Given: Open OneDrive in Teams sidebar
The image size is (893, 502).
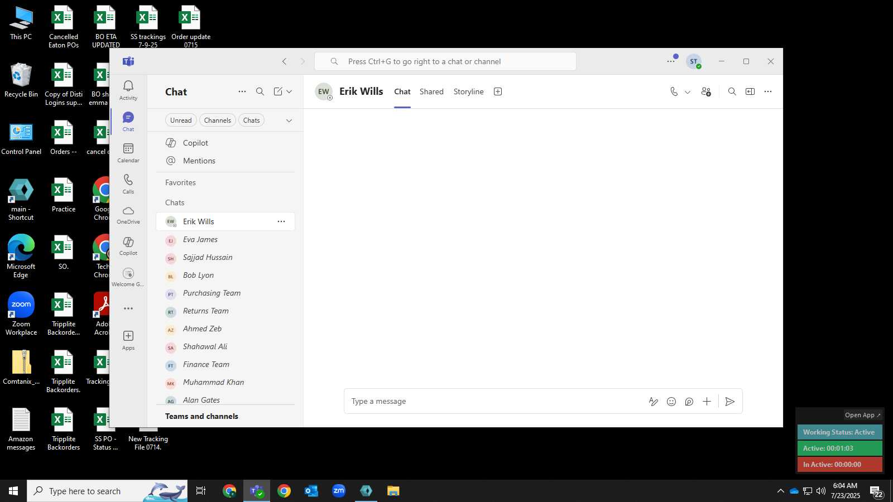Looking at the screenshot, I should (x=128, y=215).
